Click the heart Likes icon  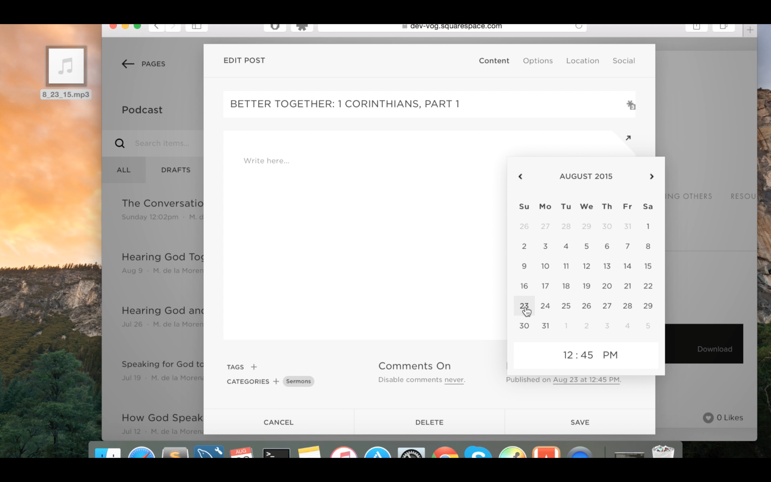(708, 418)
